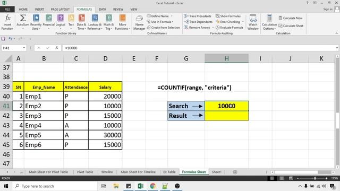Click Calculate Sheet

click(x=291, y=26)
